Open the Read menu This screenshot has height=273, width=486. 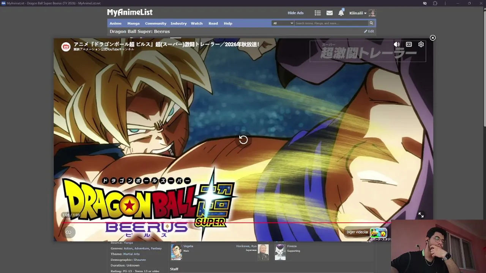[213, 24]
